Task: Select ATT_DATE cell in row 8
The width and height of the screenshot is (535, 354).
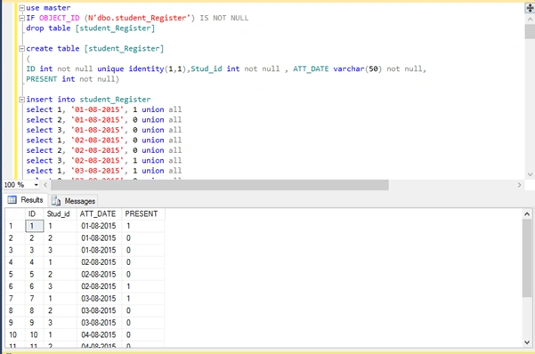Action: click(x=100, y=310)
